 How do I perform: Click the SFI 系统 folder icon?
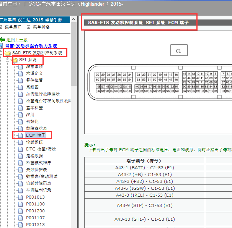pyautogui.click(x=15, y=60)
